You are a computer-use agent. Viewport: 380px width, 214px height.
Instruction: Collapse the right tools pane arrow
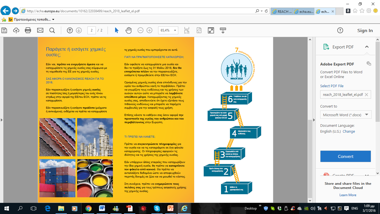[x=314, y=120]
